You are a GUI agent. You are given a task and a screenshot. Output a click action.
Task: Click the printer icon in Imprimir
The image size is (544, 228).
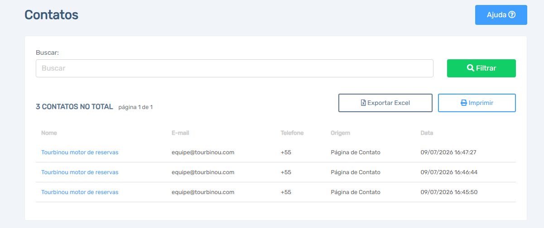click(464, 103)
